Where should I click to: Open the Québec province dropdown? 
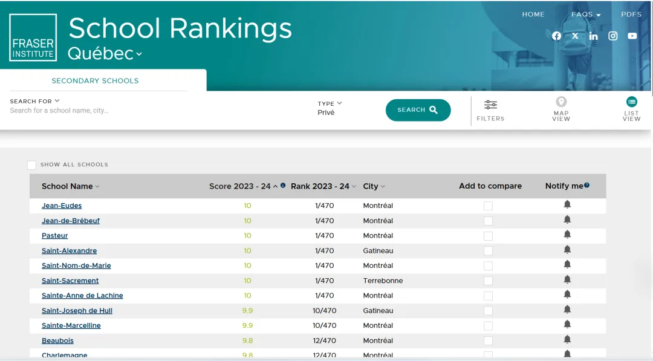pyautogui.click(x=105, y=53)
